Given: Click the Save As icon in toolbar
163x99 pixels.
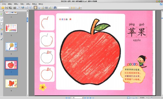Looking at the screenshot, I should (10, 8).
